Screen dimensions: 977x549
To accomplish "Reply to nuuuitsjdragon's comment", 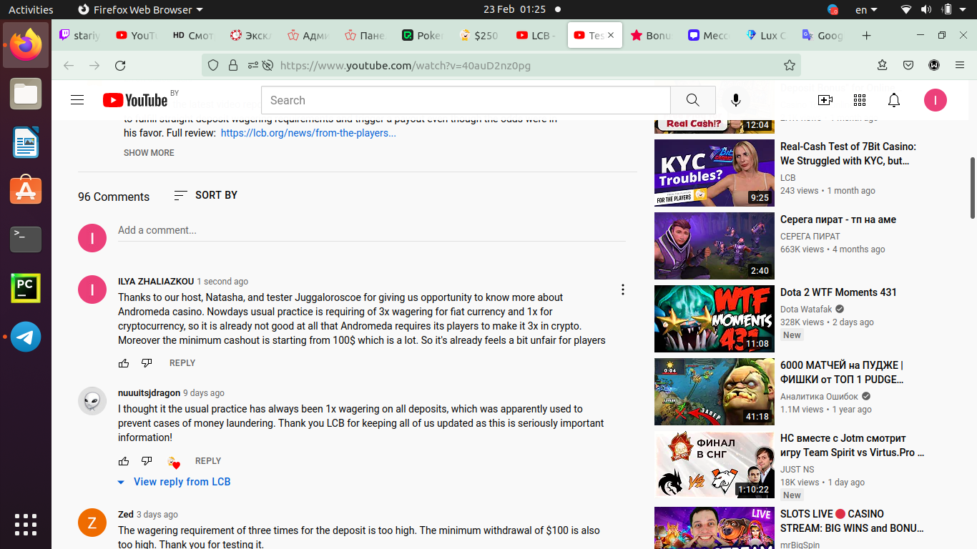I will pyautogui.click(x=208, y=461).
